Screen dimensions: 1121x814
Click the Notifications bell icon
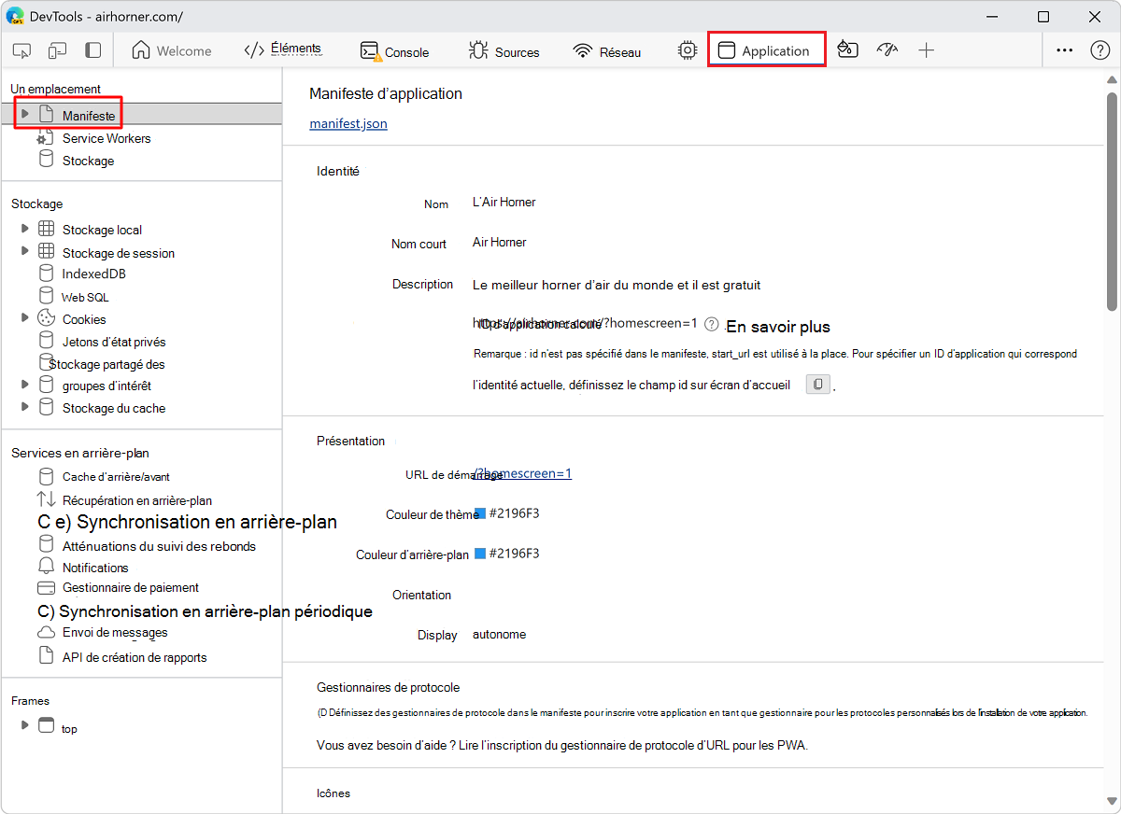coord(46,567)
